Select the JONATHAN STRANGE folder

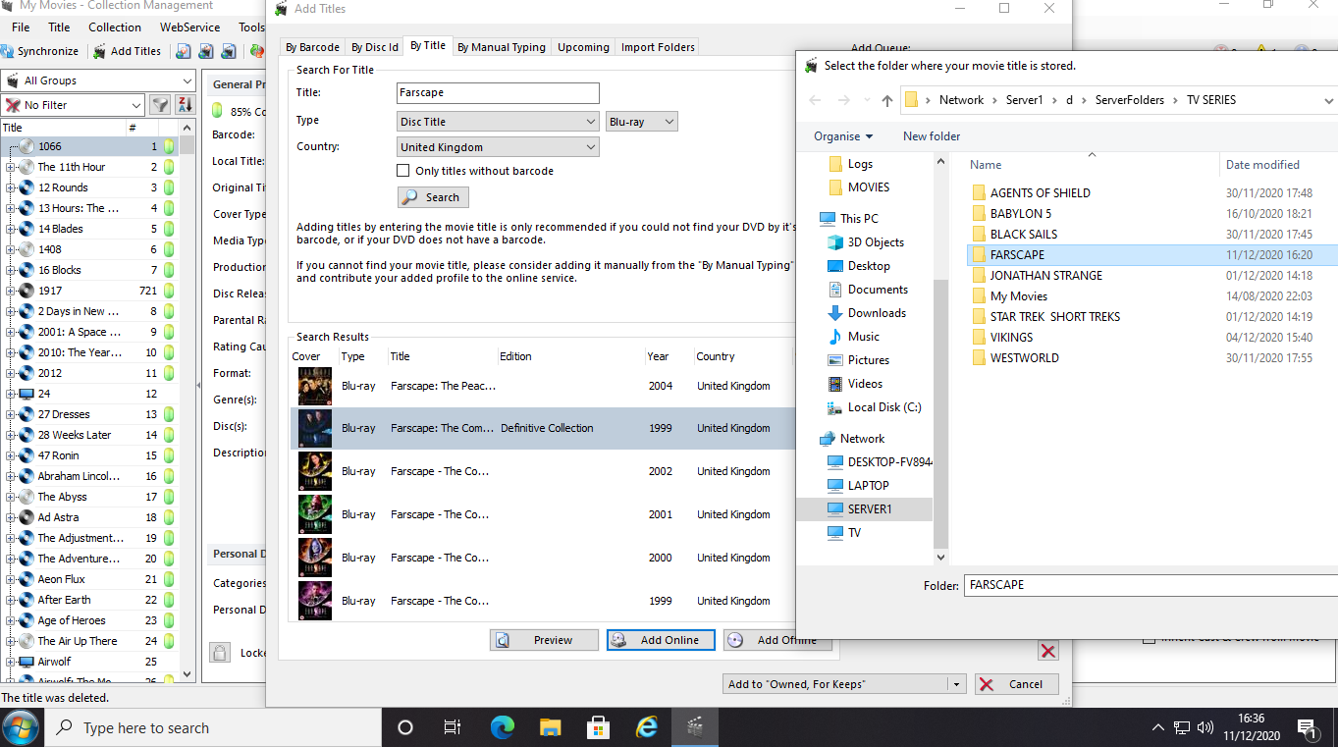[x=1045, y=276]
